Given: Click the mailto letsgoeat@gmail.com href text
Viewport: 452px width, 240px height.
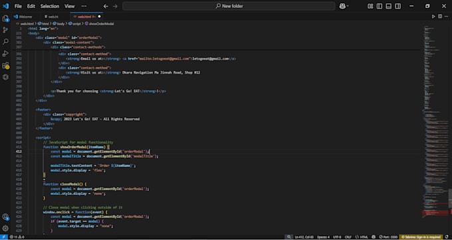Looking at the screenshot, I should [x=165, y=58].
